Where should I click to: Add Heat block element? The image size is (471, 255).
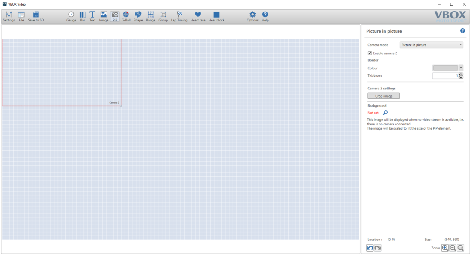[x=216, y=17]
